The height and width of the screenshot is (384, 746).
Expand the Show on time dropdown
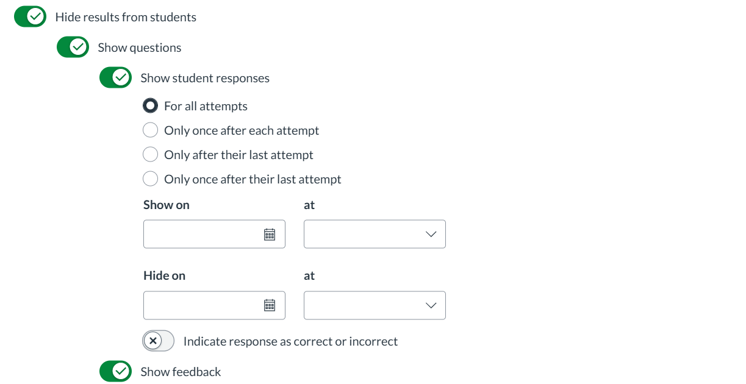375,234
